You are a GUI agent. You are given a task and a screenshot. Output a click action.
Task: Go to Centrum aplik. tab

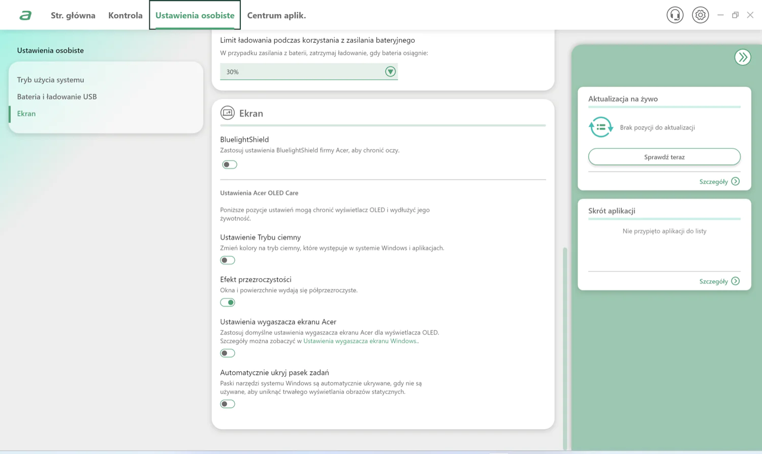point(276,15)
